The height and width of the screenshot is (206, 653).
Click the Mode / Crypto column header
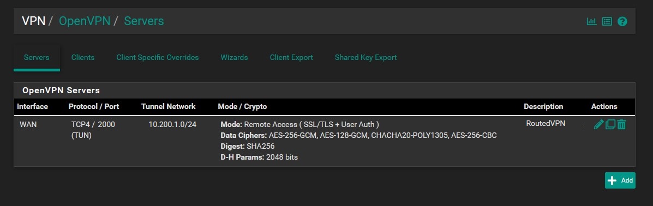tap(242, 106)
